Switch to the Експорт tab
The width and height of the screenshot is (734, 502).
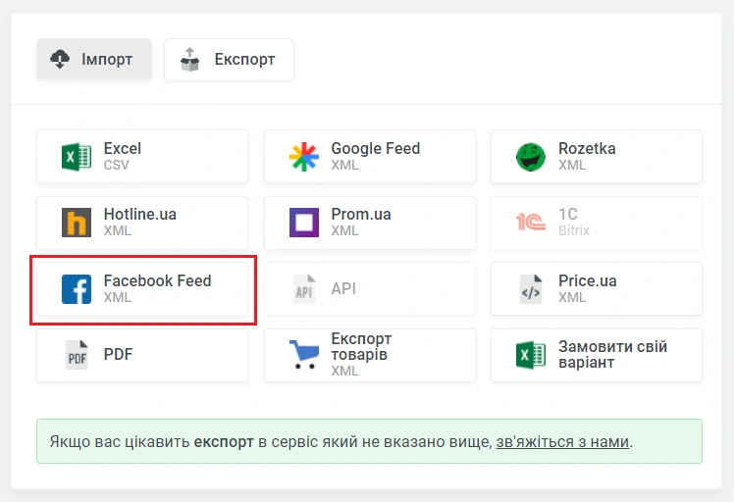pos(229,60)
